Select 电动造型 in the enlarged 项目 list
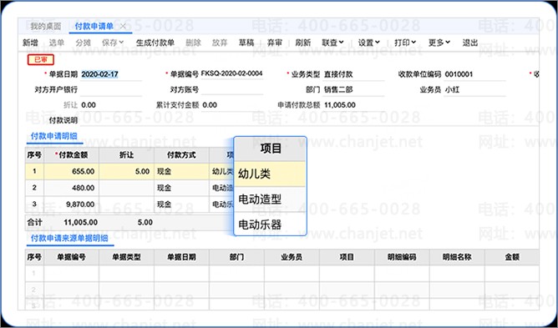 tap(270, 199)
